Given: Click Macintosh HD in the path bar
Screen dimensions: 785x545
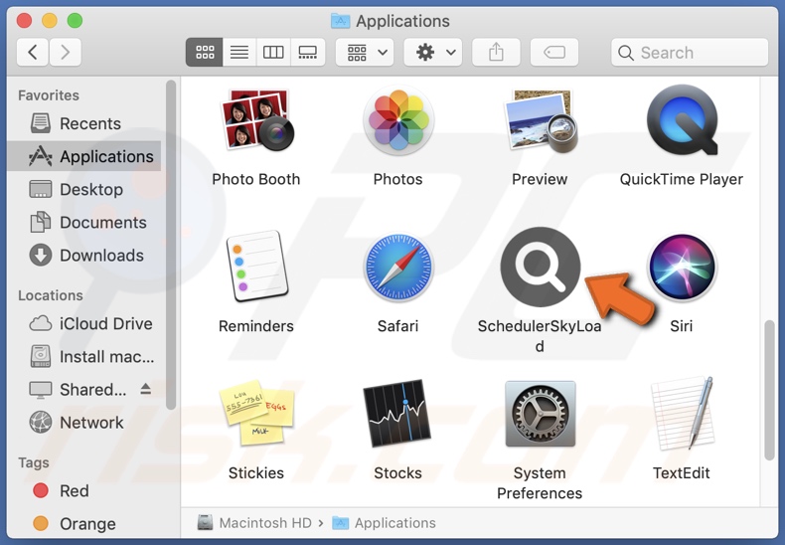Looking at the screenshot, I should (254, 523).
